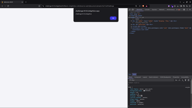Bookmark this page from the address bar
Screen dimensions: 192x108
39,6
